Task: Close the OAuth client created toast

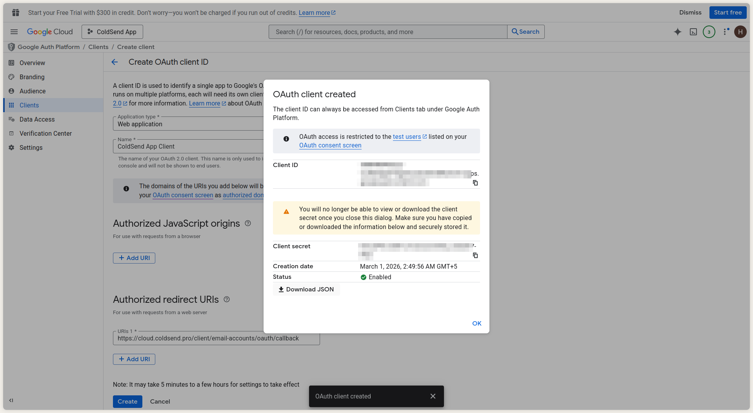Action: [x=433, y=396]
